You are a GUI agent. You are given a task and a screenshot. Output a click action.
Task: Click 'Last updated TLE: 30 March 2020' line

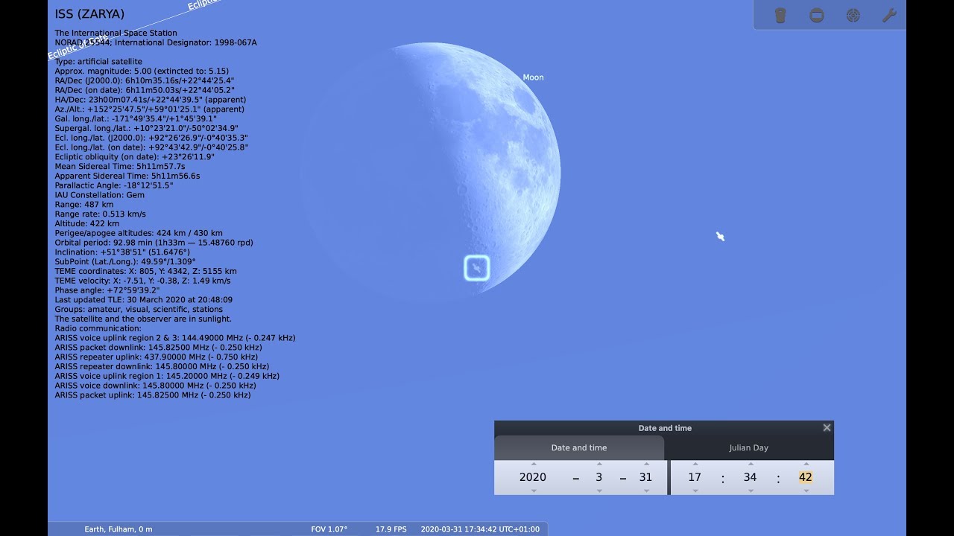click(144, 300)
